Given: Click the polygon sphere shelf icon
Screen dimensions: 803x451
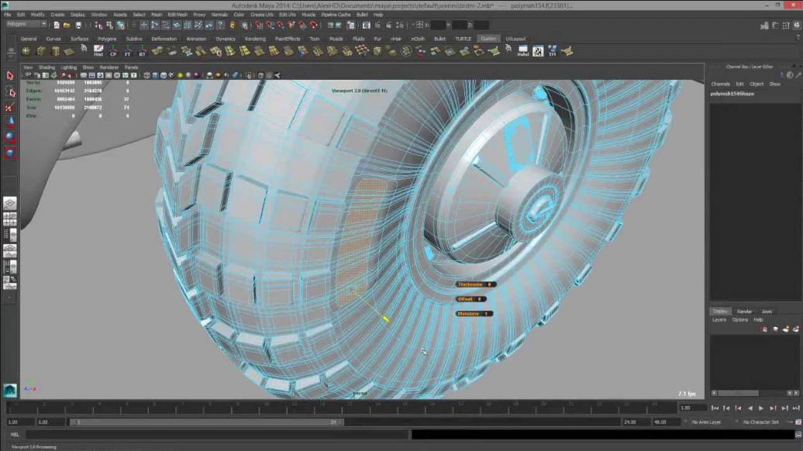Looking at the screenshot, I should pos(26,51).
